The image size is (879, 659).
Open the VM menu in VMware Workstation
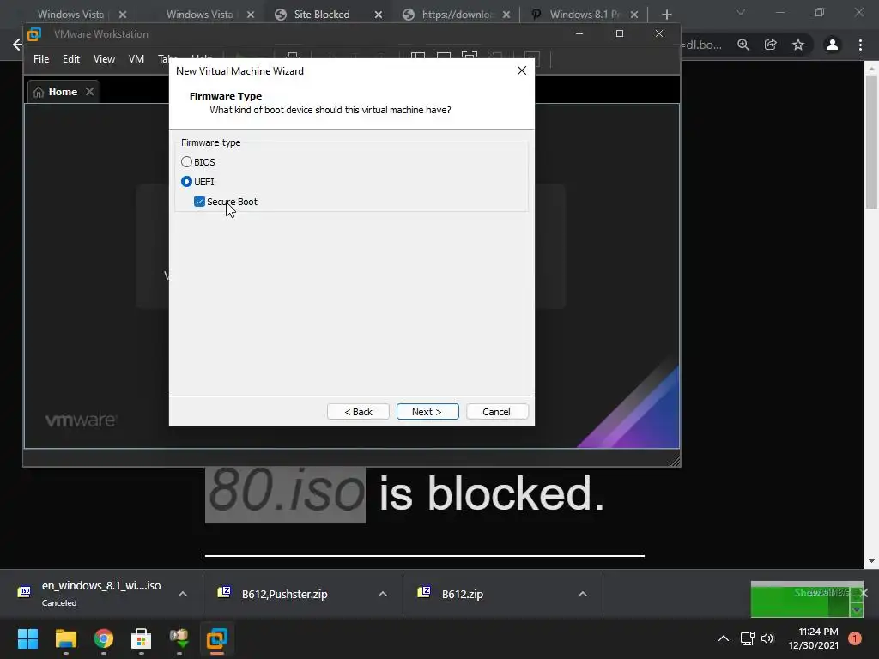click(136, 59)
